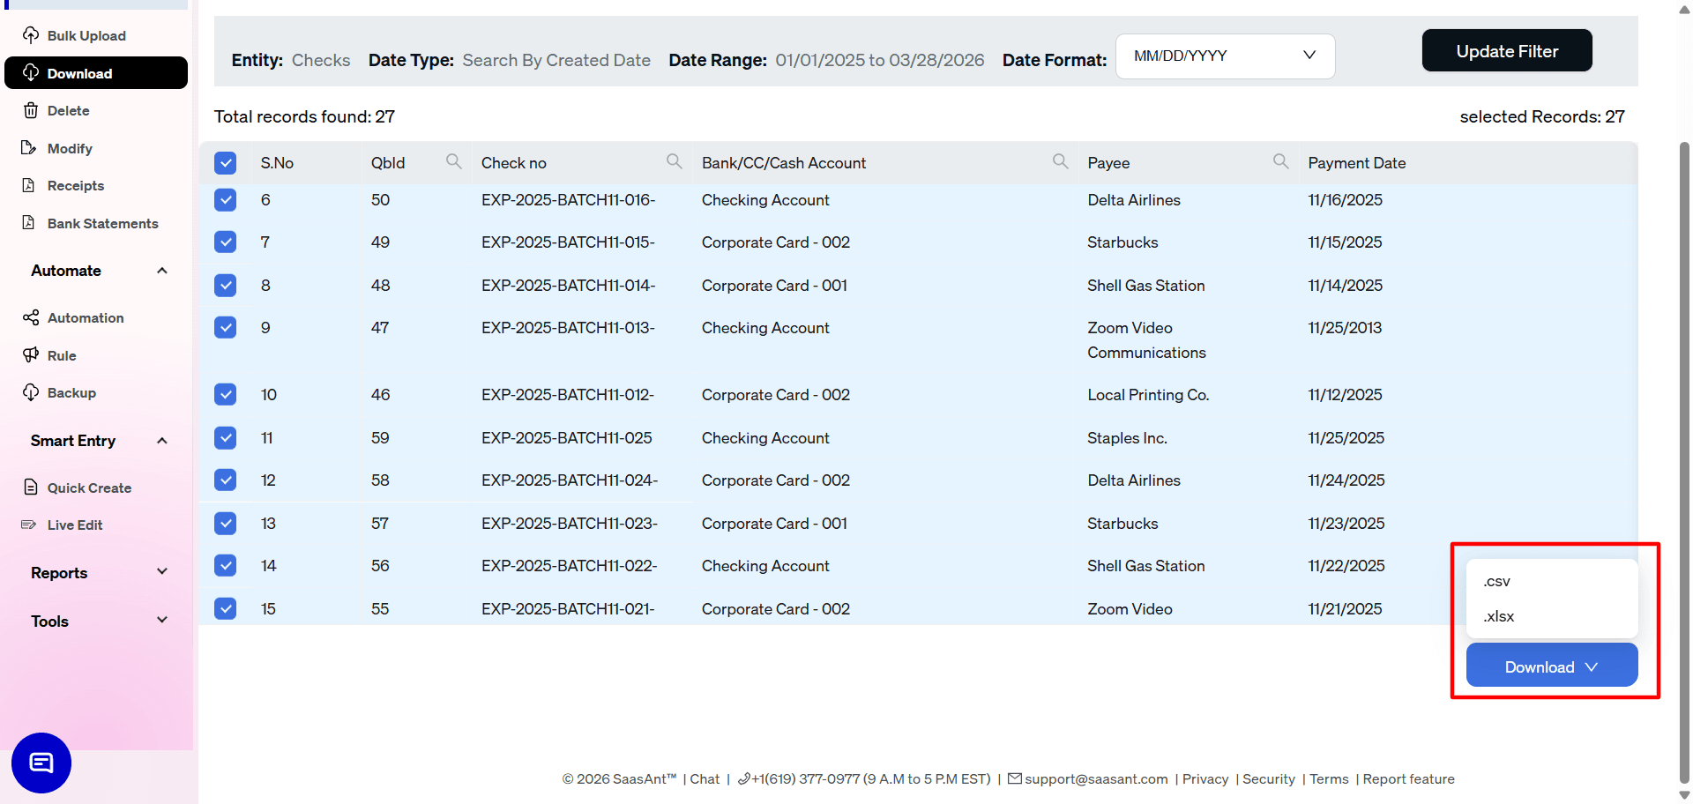Open Bank Statements from the sidebar
Screen dimensions: 1693x804
31,223
